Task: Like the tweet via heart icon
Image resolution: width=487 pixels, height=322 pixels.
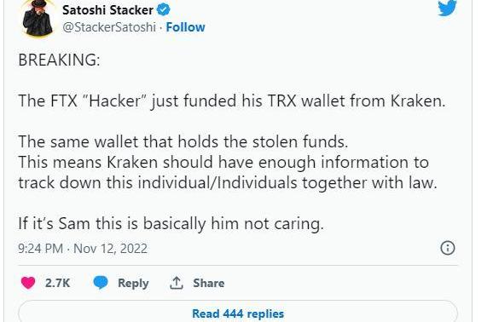Action: [28, 283]
